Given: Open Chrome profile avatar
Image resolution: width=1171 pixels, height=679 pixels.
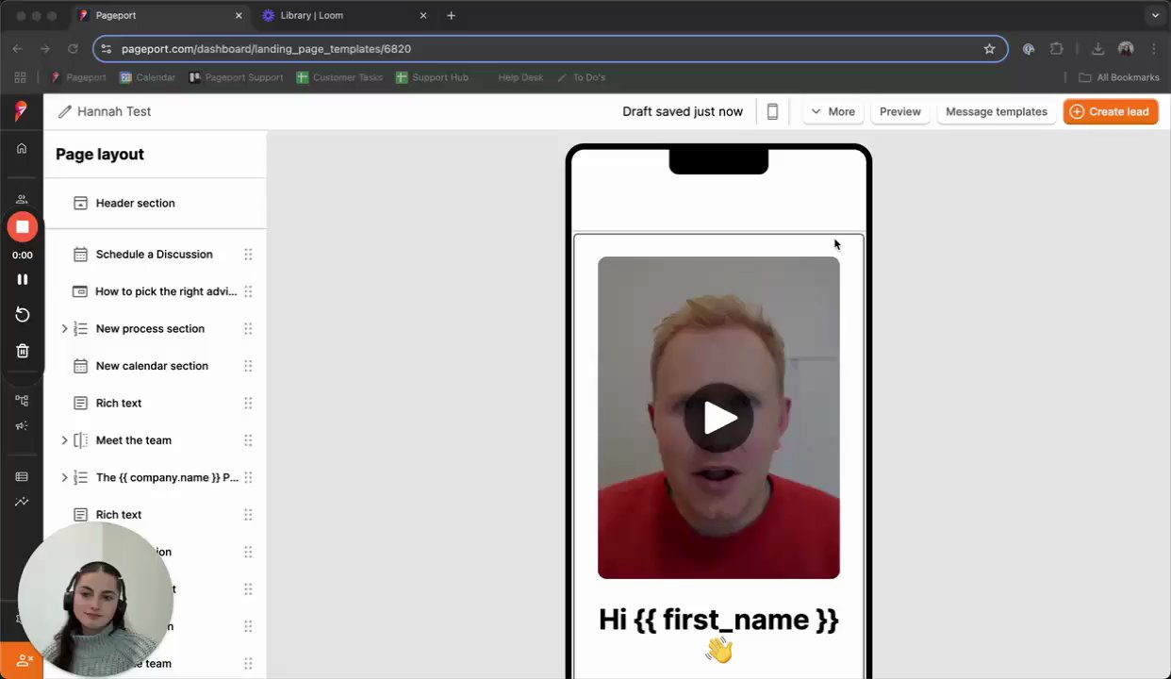Looking at the screenshot, I should pos(1126,49).
